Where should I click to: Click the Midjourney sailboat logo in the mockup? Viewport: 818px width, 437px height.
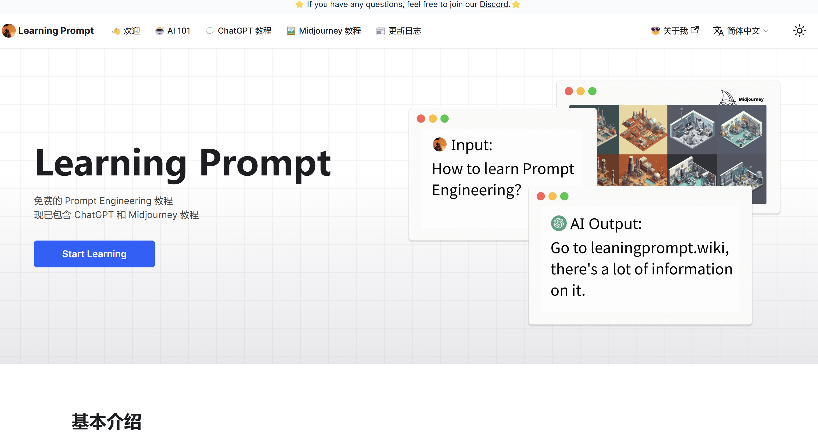(x=728, y=98)
